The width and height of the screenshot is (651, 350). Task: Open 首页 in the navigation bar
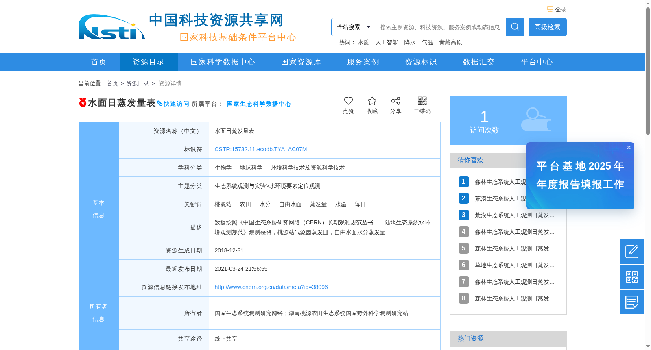pyautogui.click(x=99, y=62)
